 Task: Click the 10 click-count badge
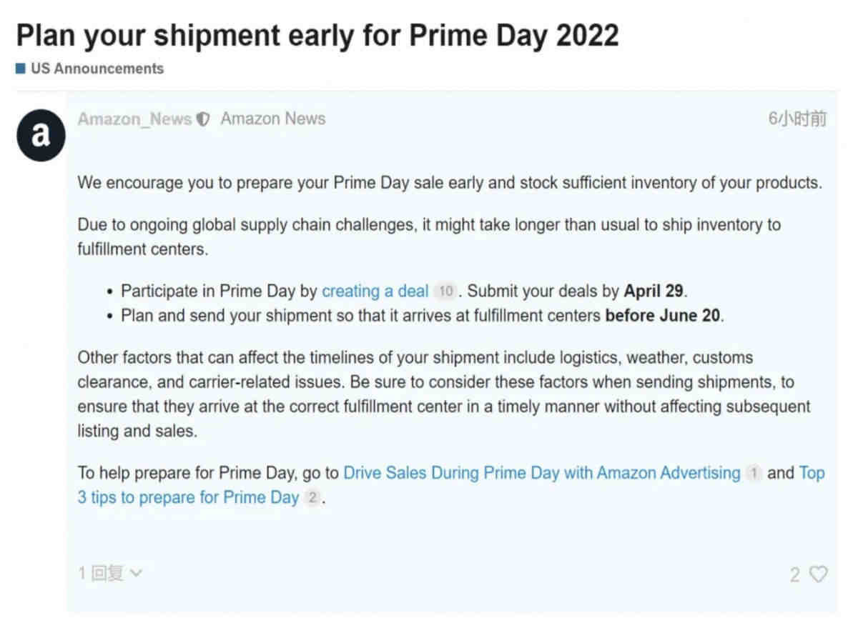(445, 291)
